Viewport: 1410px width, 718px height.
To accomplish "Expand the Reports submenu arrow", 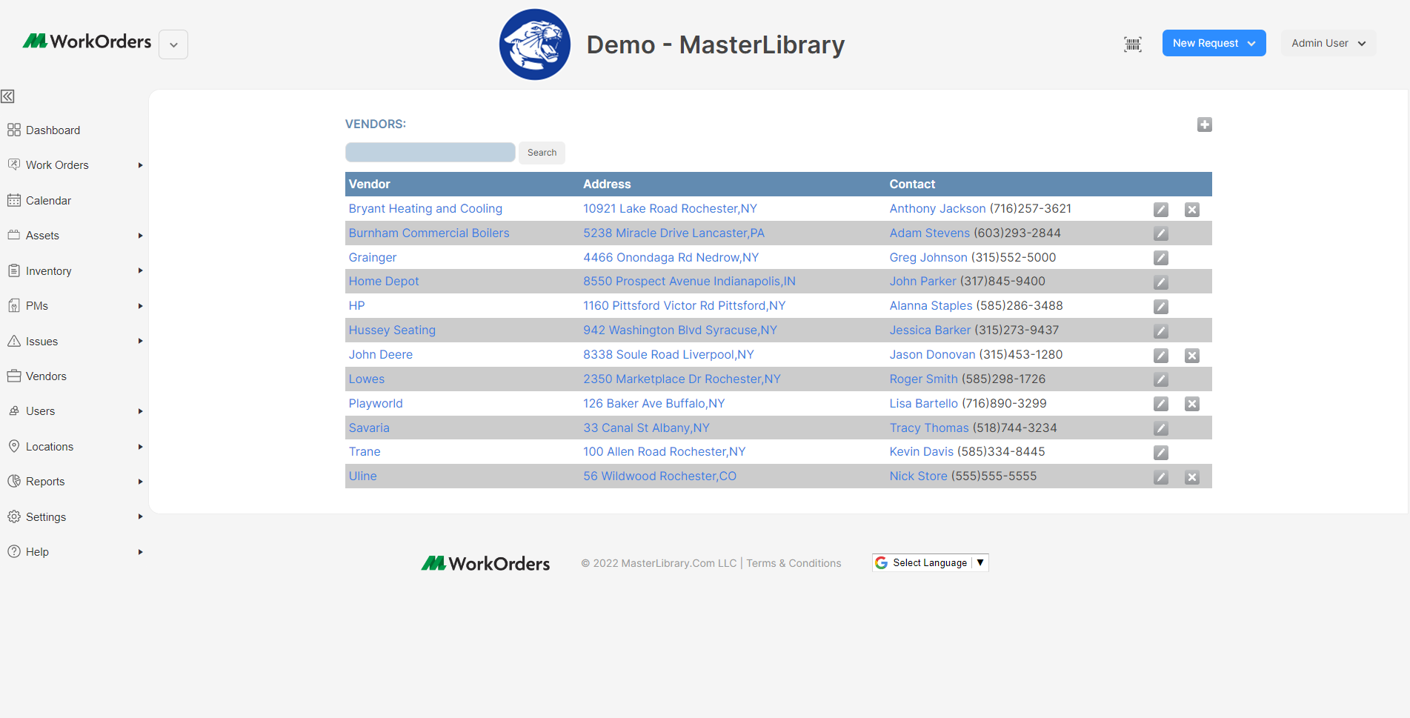I will coord(140,482).
